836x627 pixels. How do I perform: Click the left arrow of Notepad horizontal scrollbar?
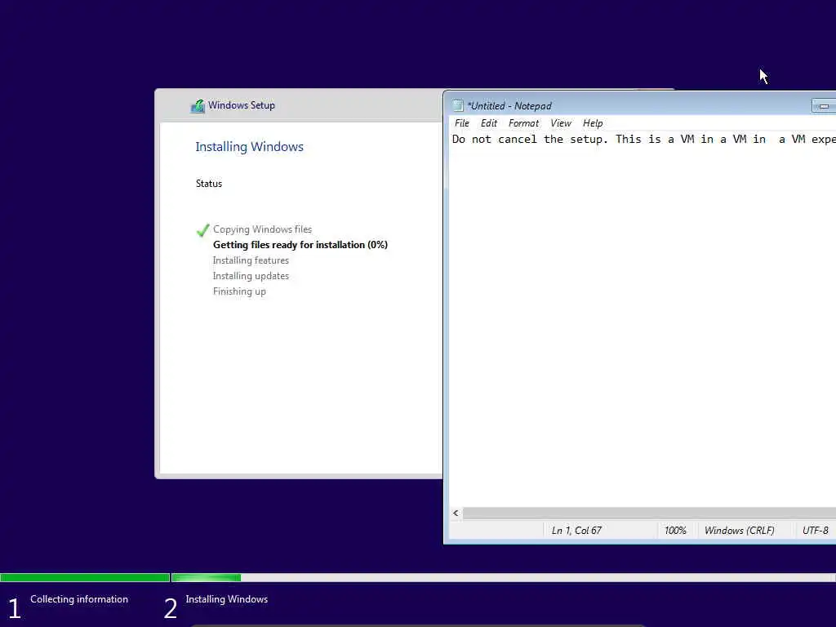(x=456, y=513)
